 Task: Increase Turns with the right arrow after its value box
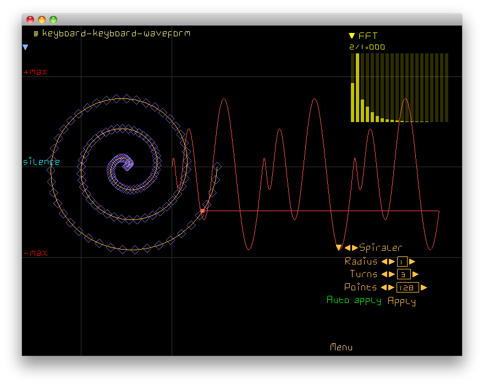[x=415, y=274]
